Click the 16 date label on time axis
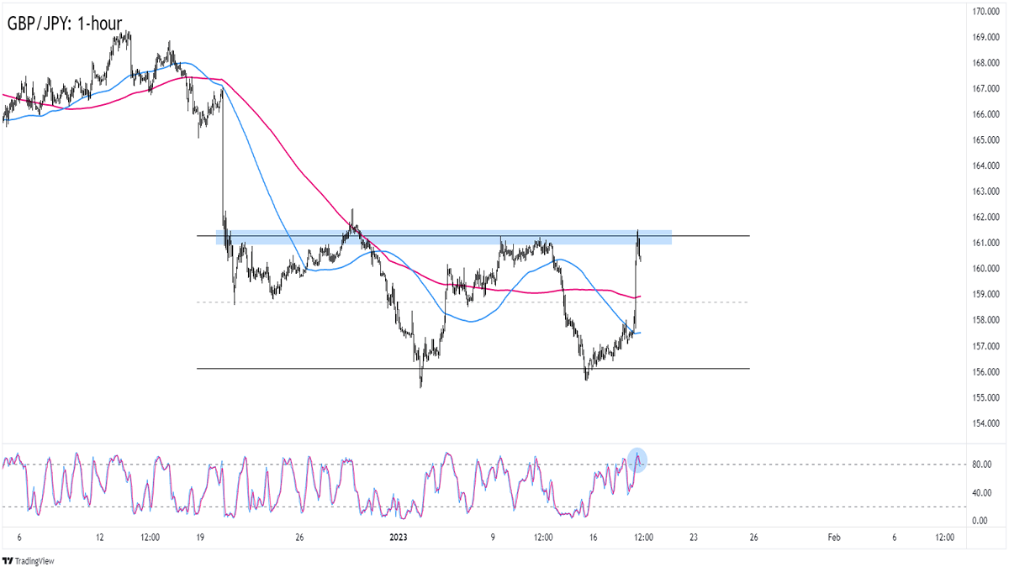The height and width of the screenshot is (567, 1009). pyautogui.click(x=593, y=538)
